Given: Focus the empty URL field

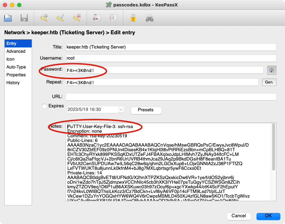Looking at the screenshot, I should click(x=171, y=97).
